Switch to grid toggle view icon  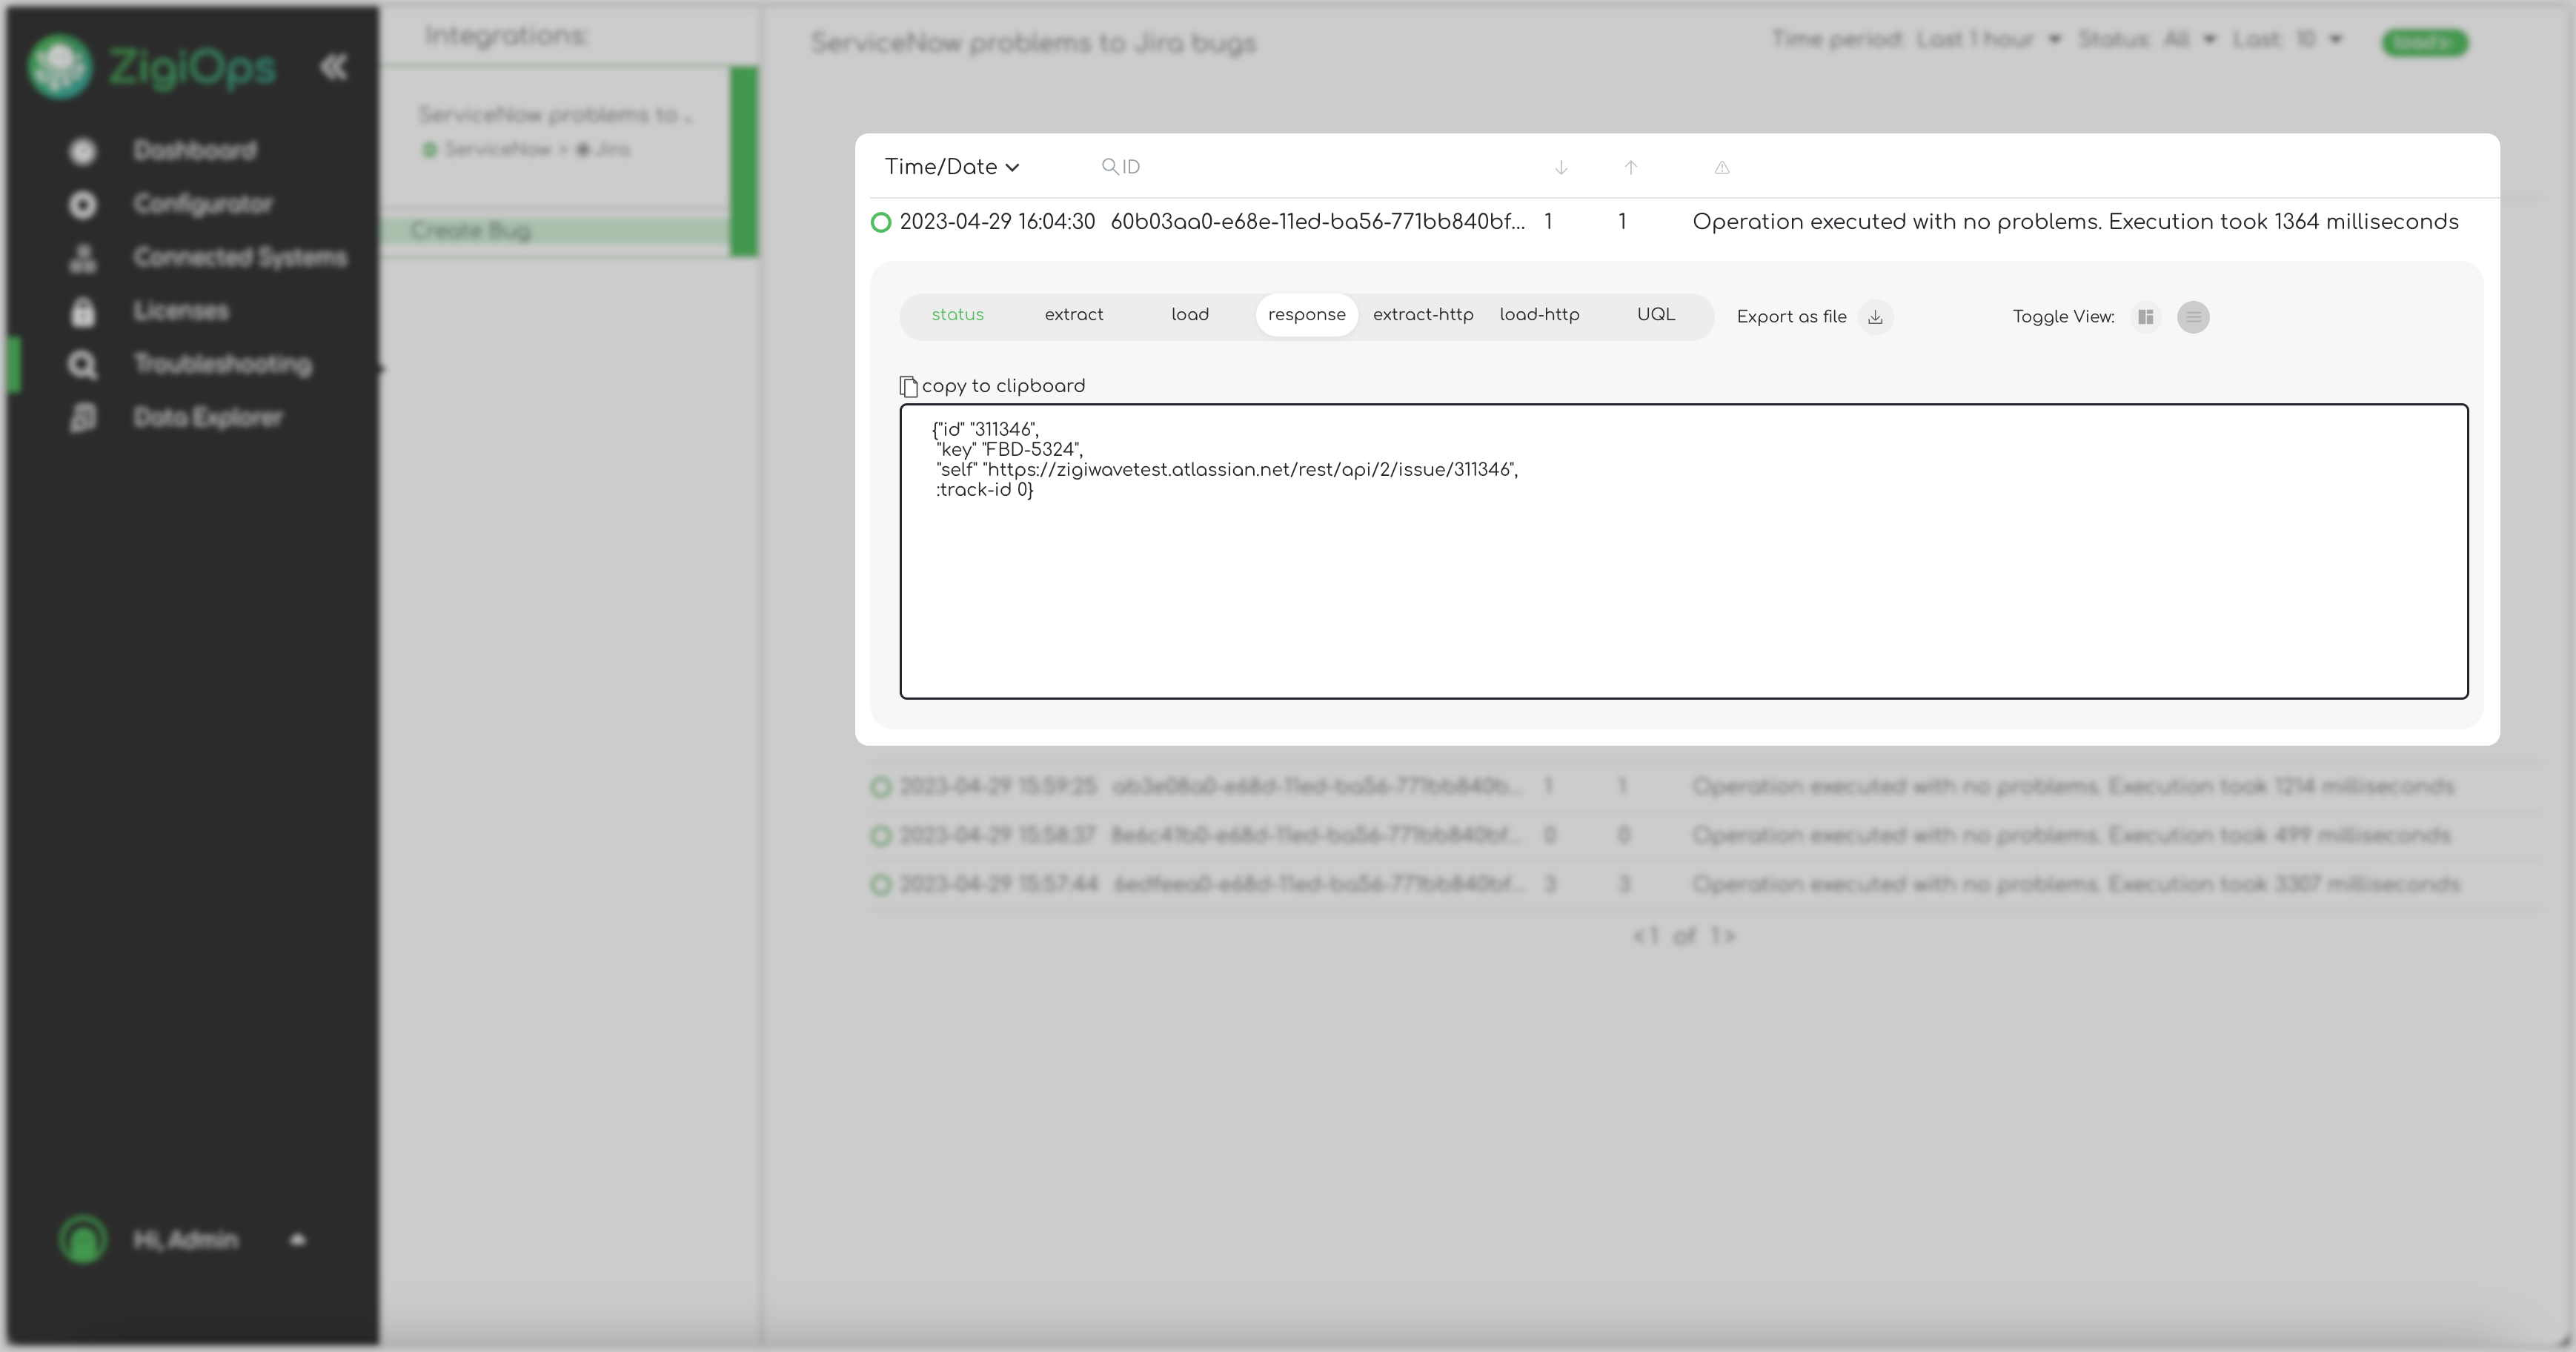point(2145,317)
